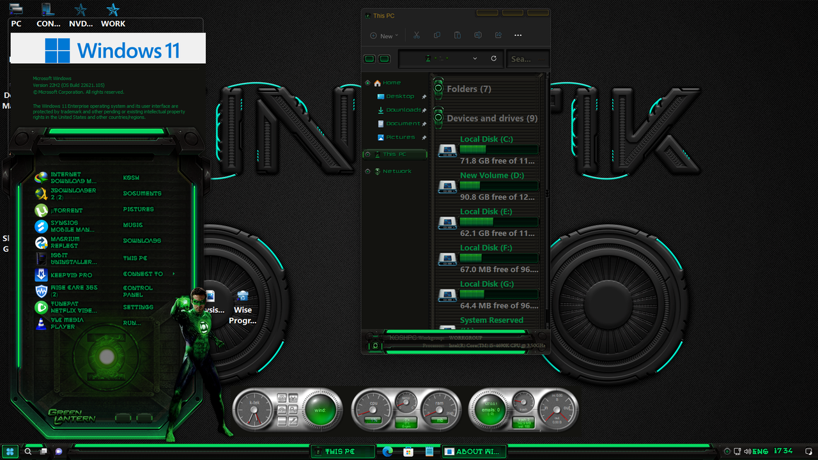
Task: Open the address bar history dropdown
Action: pyautogui.click(x=475, y=58)
